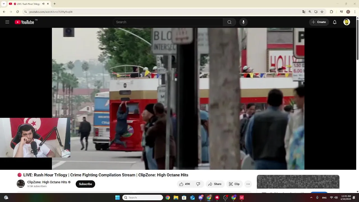Image resolution: width=359 pixels, height=202 pixels.
Task: Dislike the video with thumbs down
Action: pyautogui.click(x=198, y=184)
